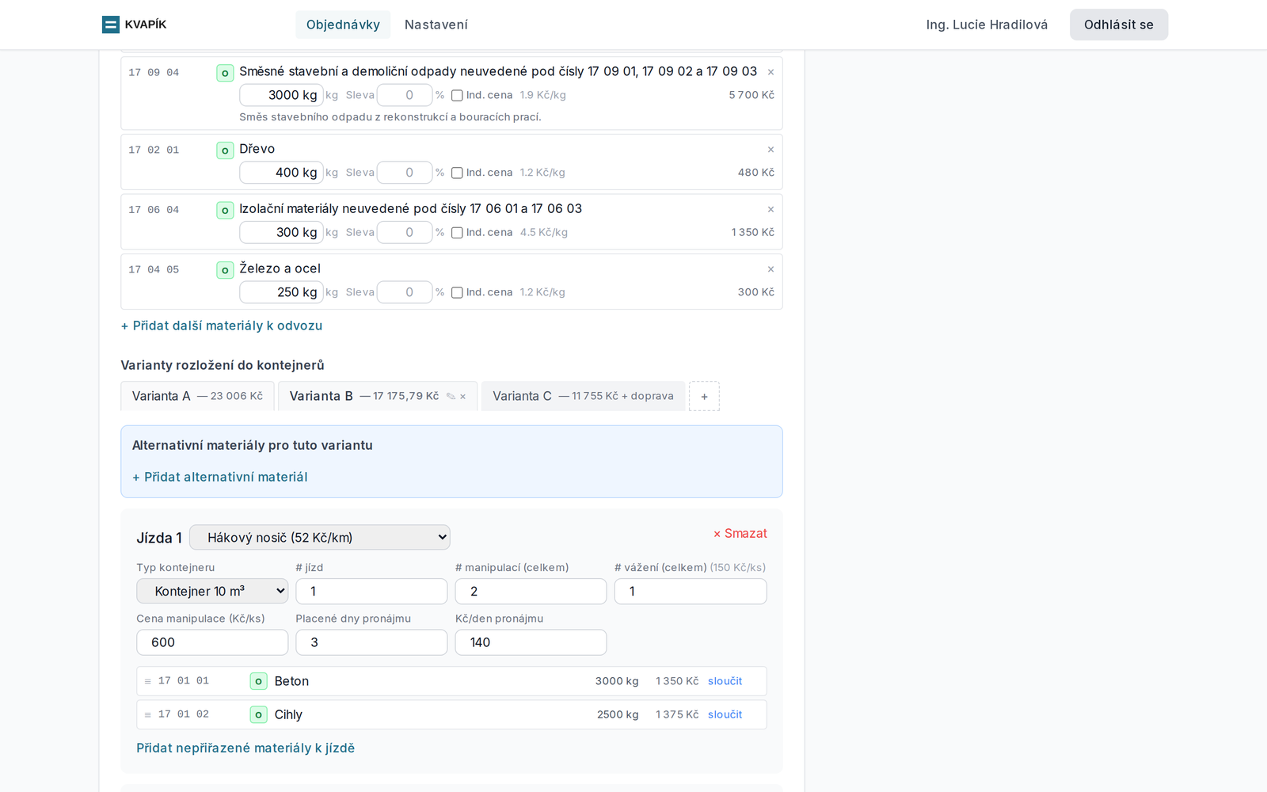
Task: Expand the Kontejner 10 m³ type selector
Action: click(x=212, y=591)
